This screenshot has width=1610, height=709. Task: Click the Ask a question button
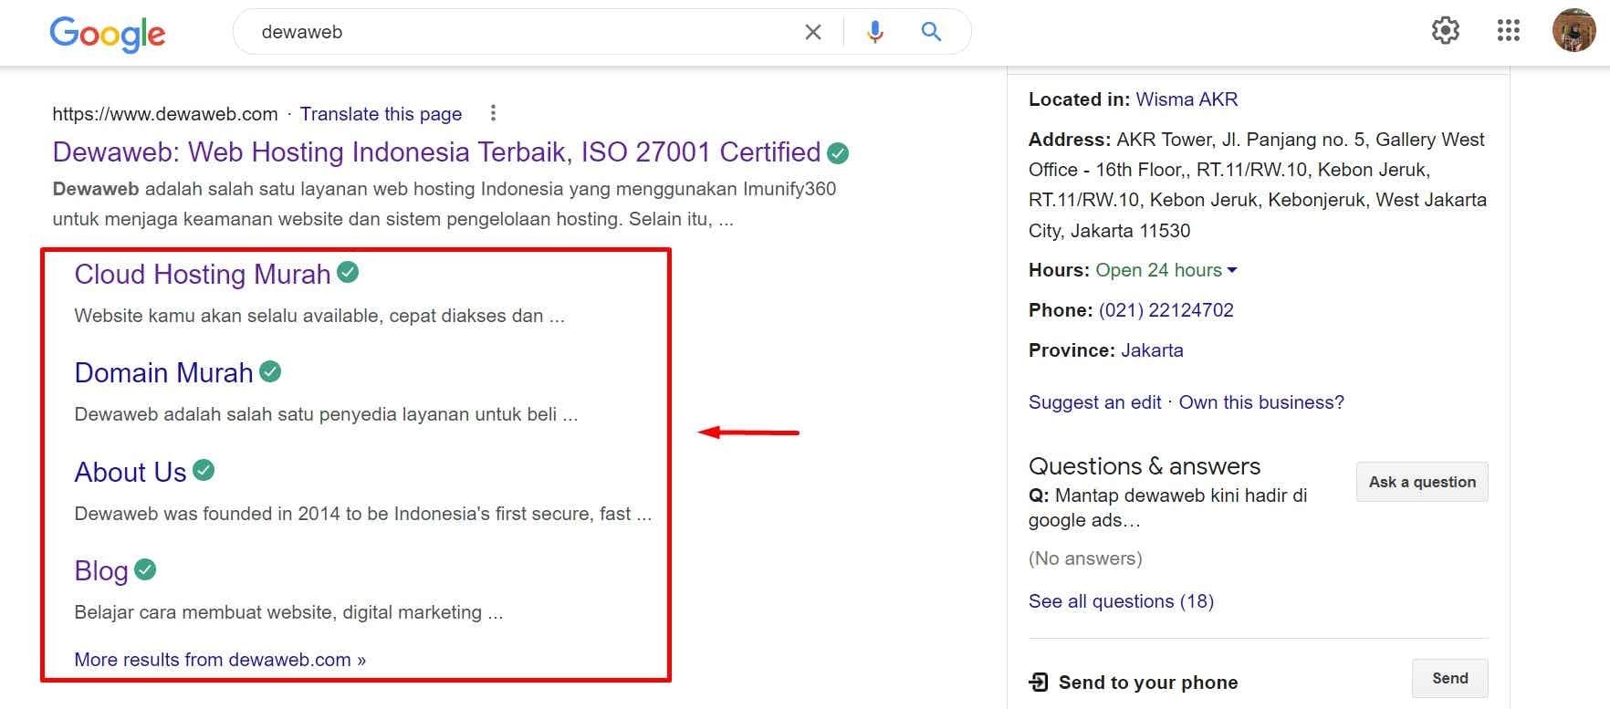[1422, 482]
